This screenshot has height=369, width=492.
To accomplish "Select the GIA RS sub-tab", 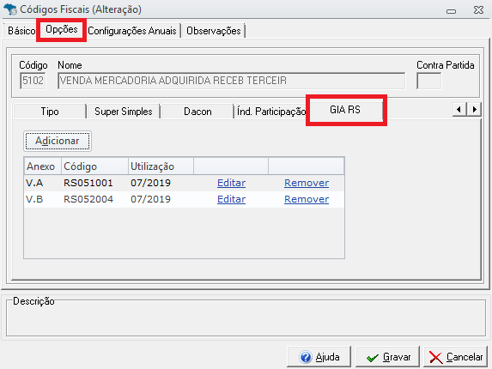I will 345,110.
